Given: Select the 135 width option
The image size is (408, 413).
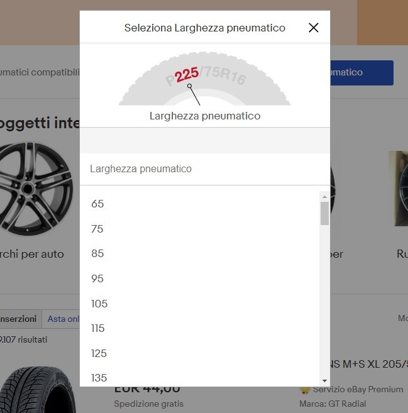Looking at the screenshot, I should tap(200, 378).
